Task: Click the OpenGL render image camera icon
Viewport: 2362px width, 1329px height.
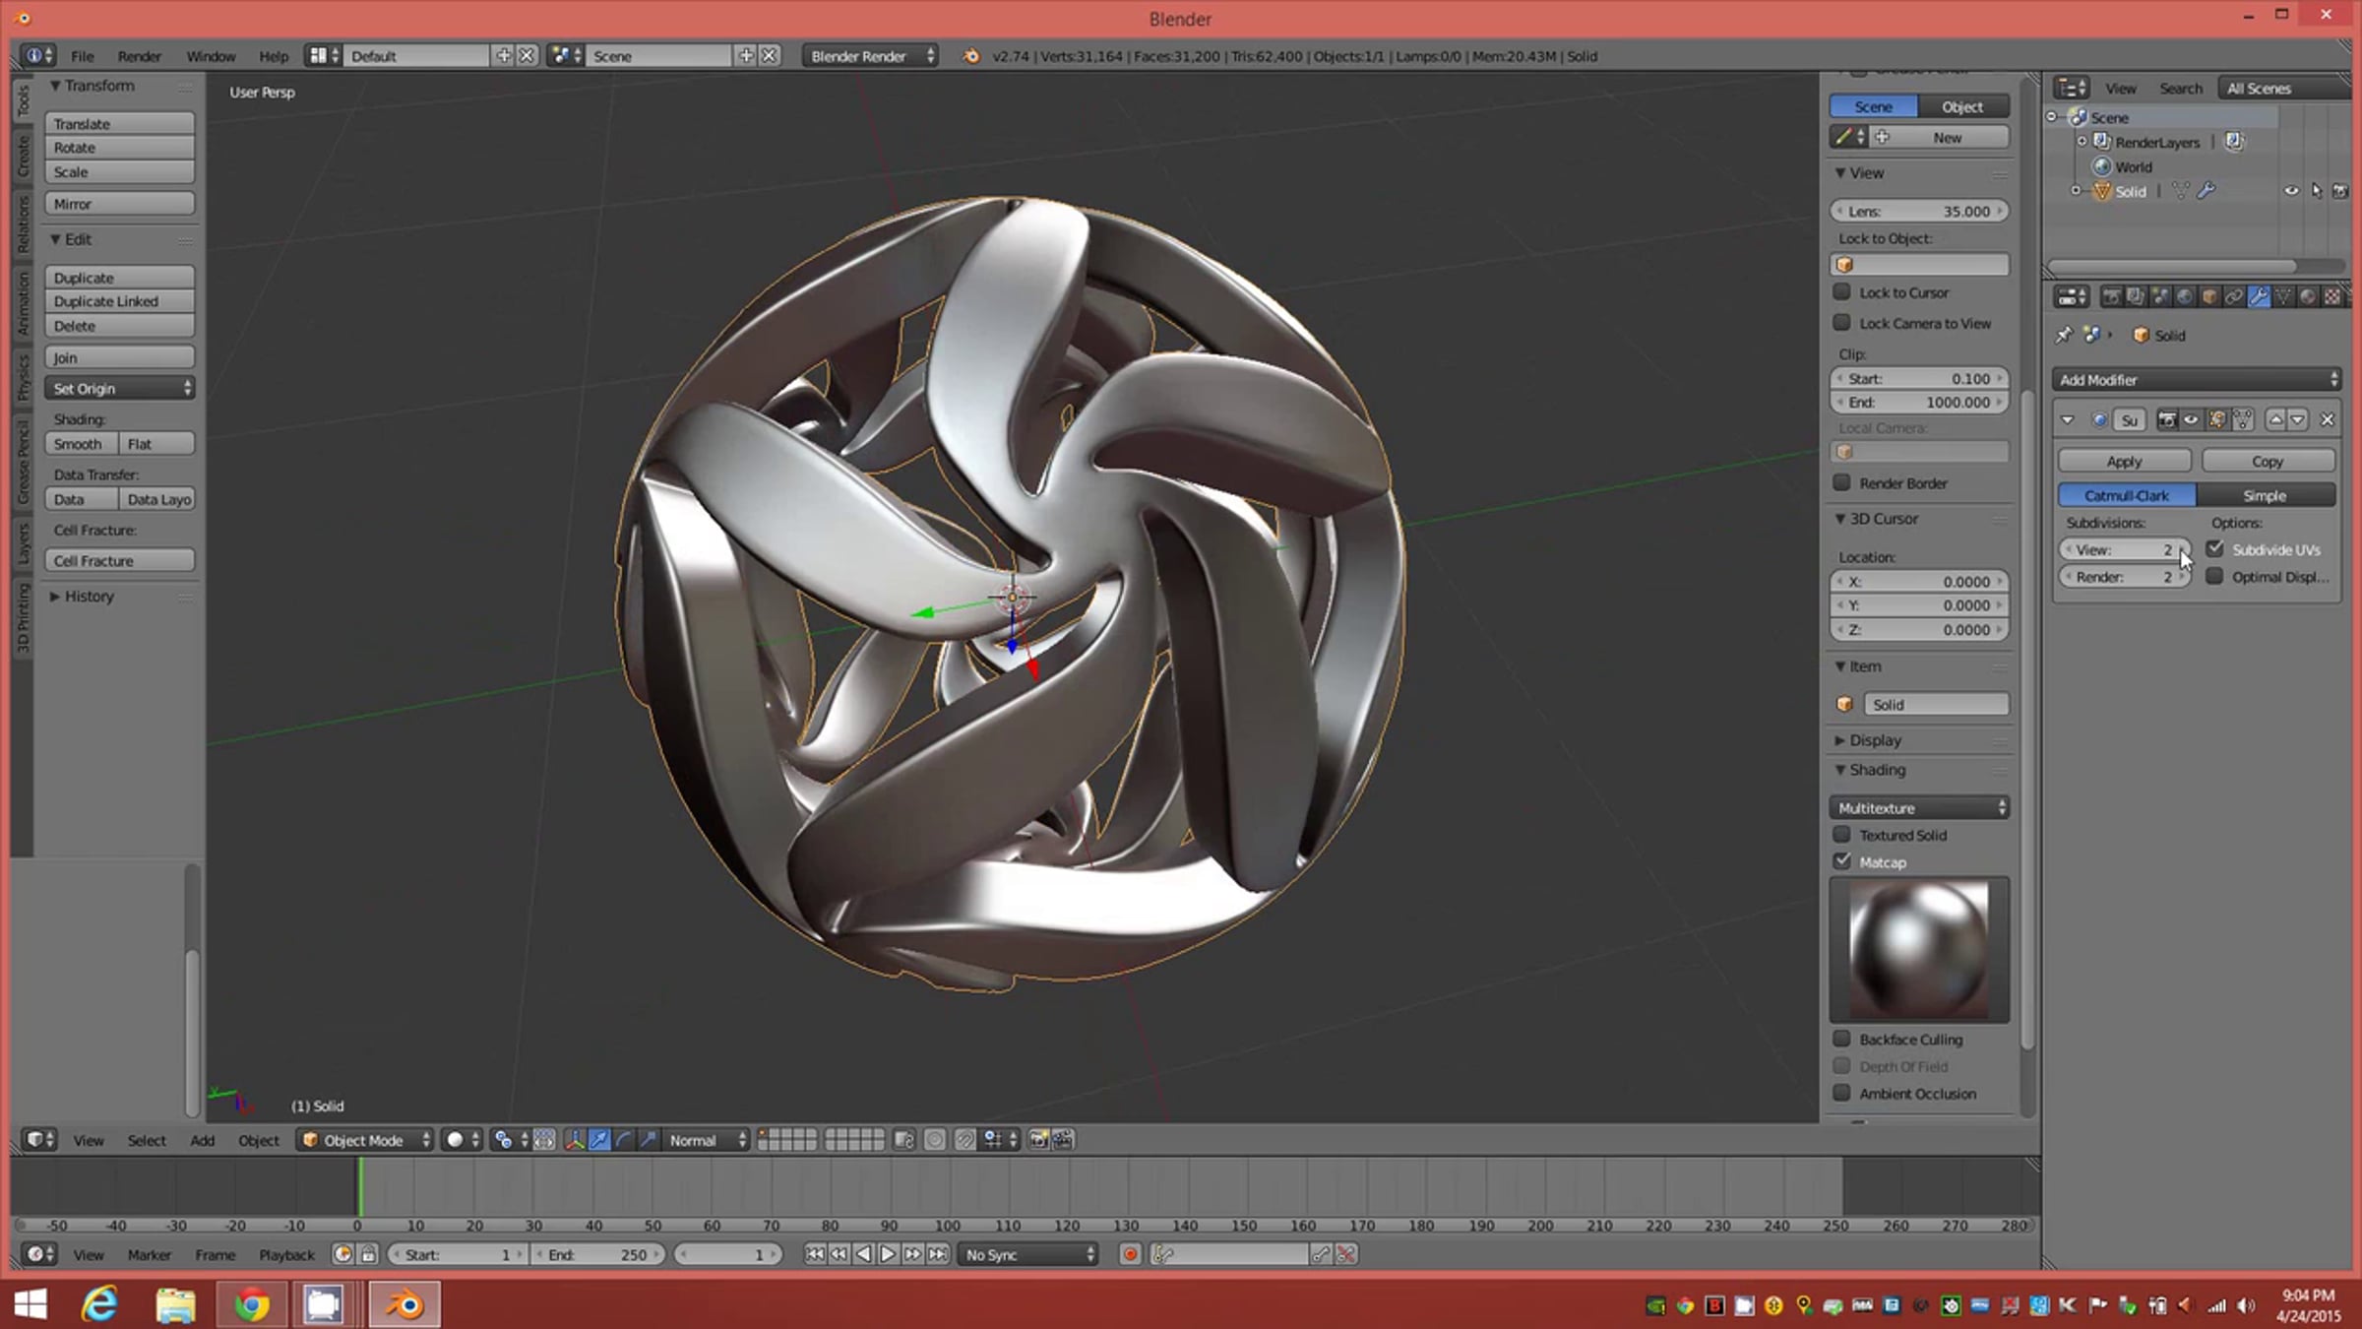Action: [x=1038, y=1140]
